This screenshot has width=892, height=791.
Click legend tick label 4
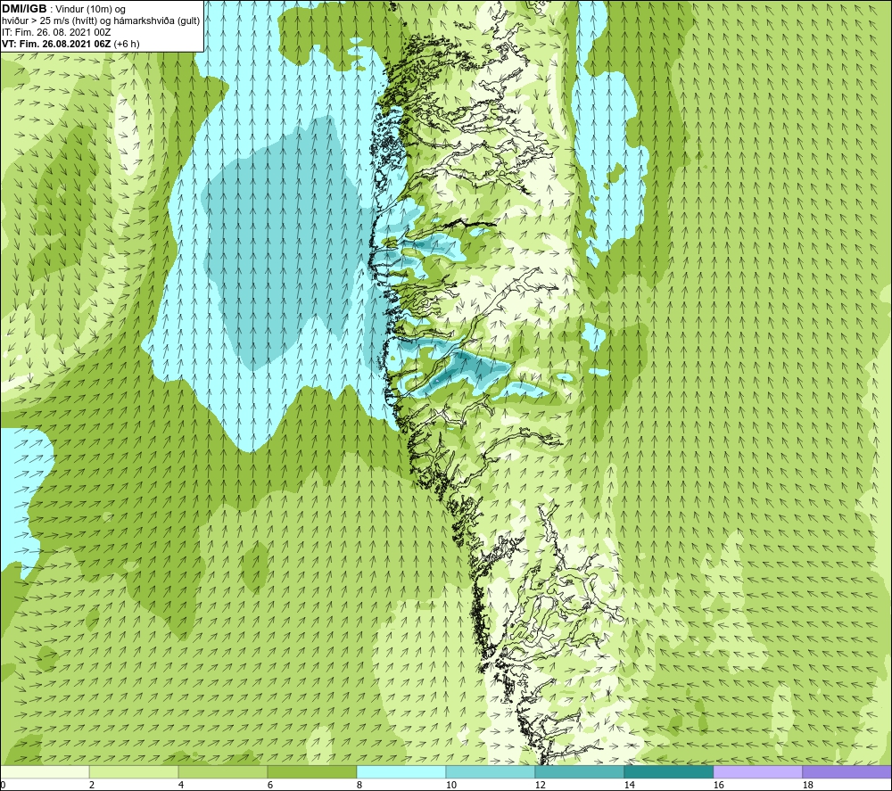pyautogui.click(x=181, y=786)
